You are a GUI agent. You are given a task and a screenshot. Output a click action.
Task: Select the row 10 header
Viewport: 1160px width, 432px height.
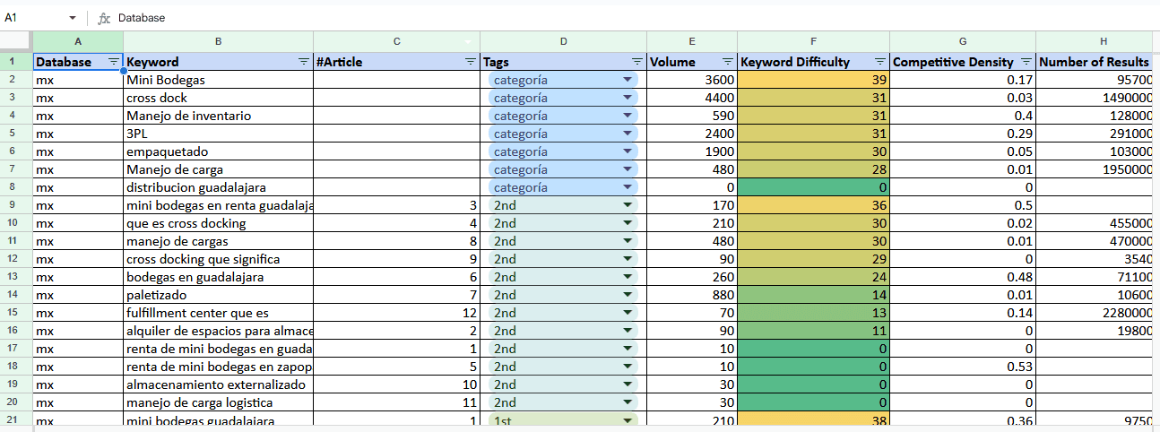16,223
